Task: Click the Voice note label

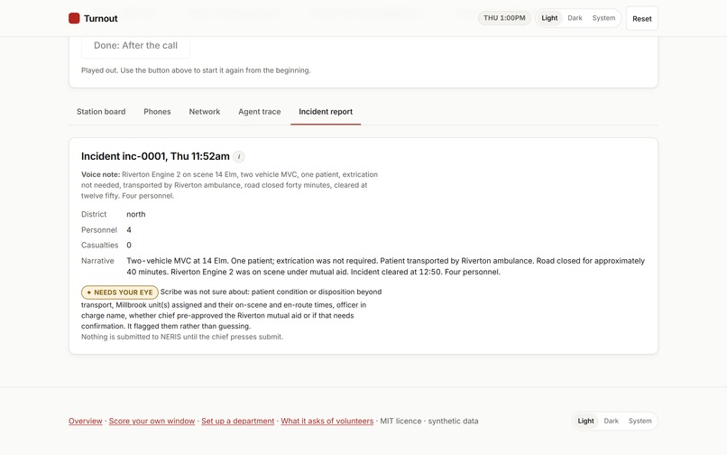Action: coord(101,174)
